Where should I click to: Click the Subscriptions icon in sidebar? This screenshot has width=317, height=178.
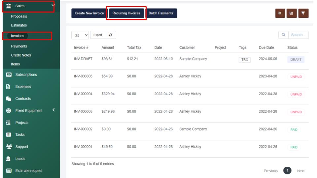[x=9, y=75]
